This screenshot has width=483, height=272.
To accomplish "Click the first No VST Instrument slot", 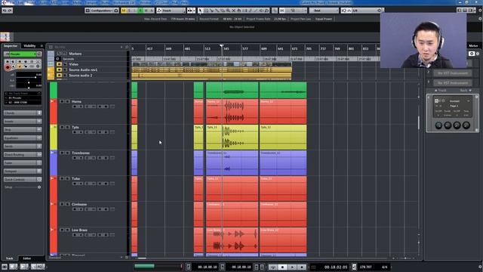I will pos(453,73).
